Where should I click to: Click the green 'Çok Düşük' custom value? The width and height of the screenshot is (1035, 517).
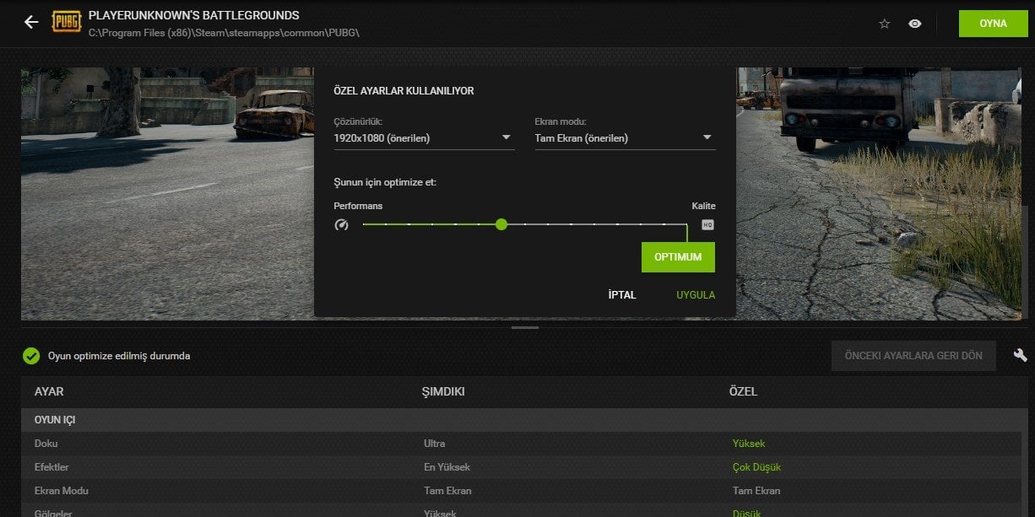(x=757, y=467)
